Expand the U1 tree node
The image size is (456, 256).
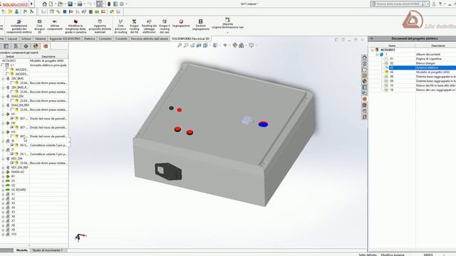click(3, 181)
